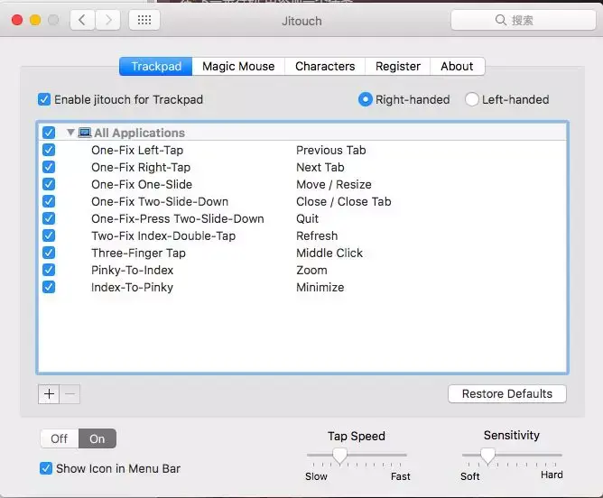Select the Pinky-To-Index gesture name
Screen dimensions: 603x498
pyautogui.click(x=133, y=270)
